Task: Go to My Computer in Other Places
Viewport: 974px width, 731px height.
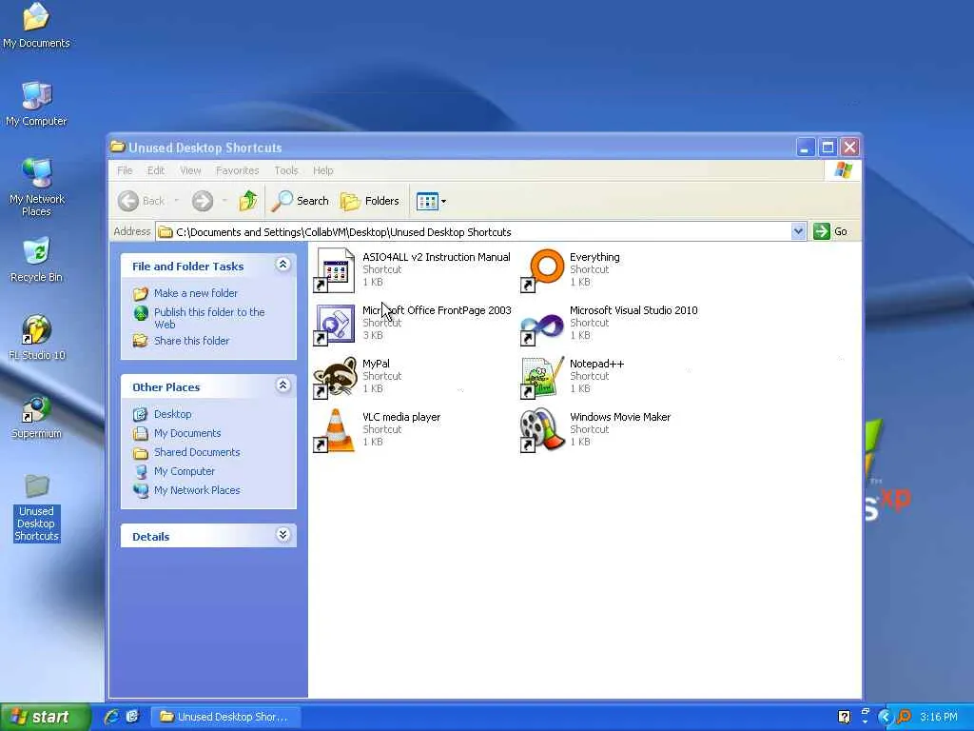Action: [185, 471]
